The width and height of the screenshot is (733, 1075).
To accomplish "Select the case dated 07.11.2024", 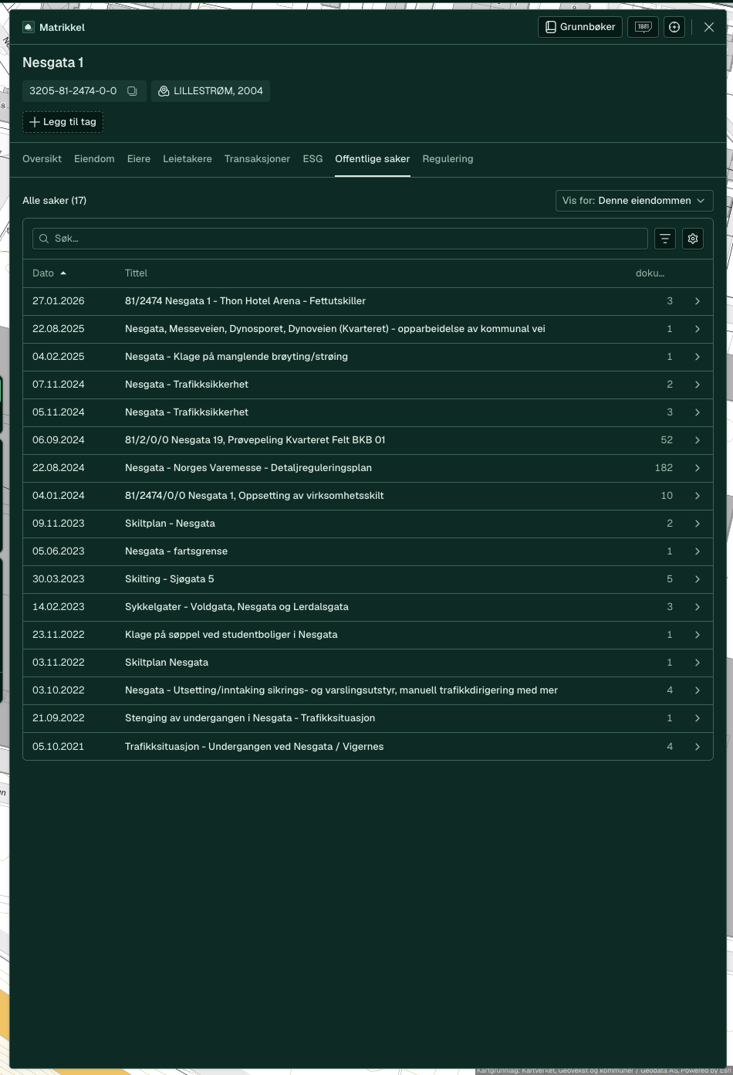I will pyautogui.click(x=368, y=385).
